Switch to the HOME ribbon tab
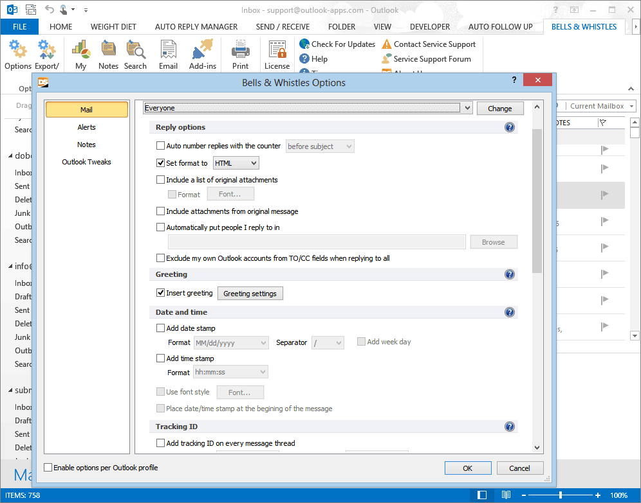The height and width of the screenshot is (503, 641). coord(61,26)
